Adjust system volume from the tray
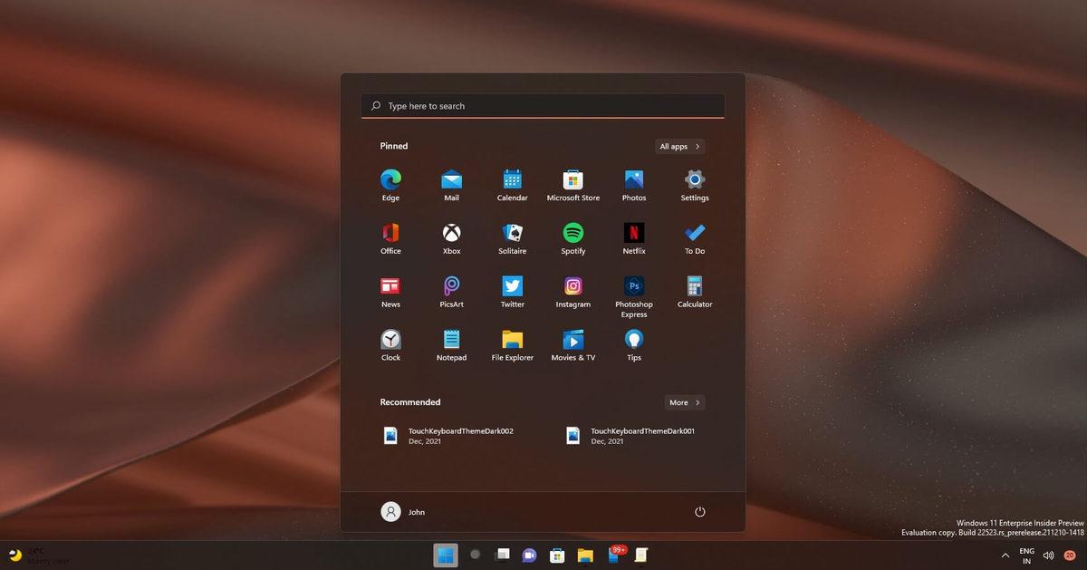This screenshot has width=1087, height=570. coord(1049,555)
